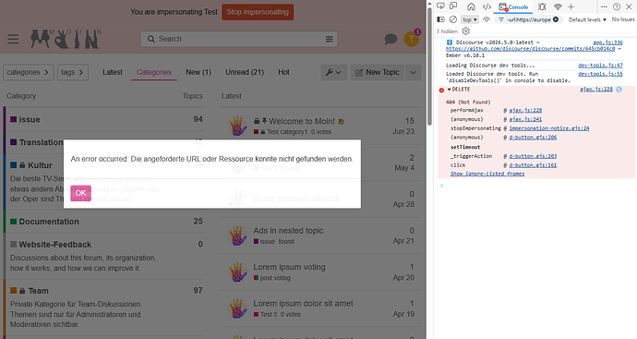Toggle the console sidebar icon
The width and height of the screenshot is (637, 339).
pos(440,19)
